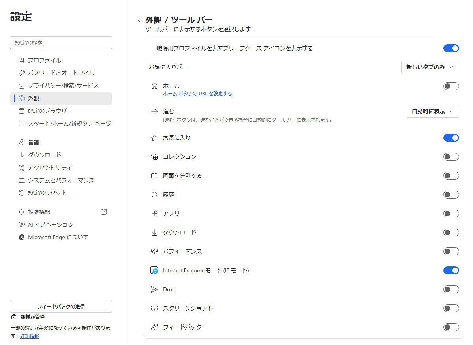Open the ホーム ボタンの URL を設定する link
The image size is (473, 345).
[197, 94]
